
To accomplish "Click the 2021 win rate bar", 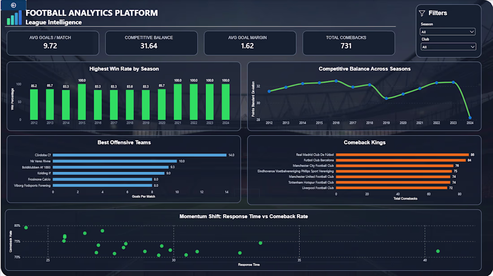I will coord(177,102).
